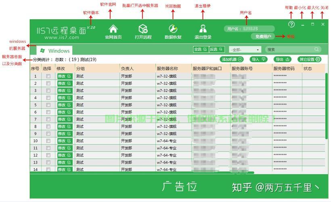Viewport: 331px width, 202px height.
Task: Check the checkbox in row 10
Action: point(48,141)
